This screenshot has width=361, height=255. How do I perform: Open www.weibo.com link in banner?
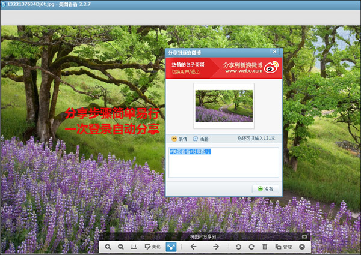pos(244,71)
